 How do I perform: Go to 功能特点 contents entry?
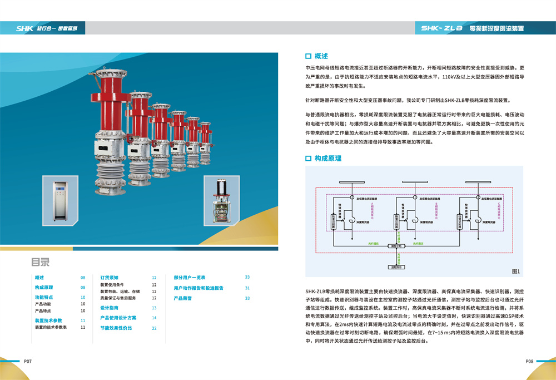[x=44, y=297]
